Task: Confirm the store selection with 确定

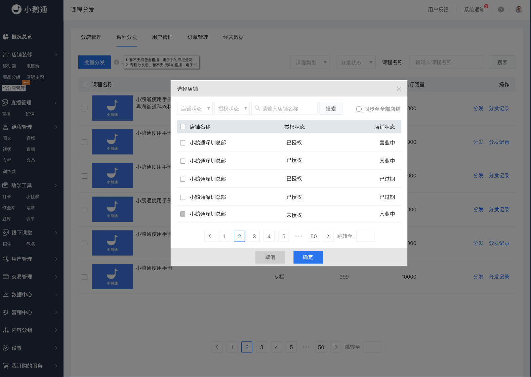Action: (308, 257)
